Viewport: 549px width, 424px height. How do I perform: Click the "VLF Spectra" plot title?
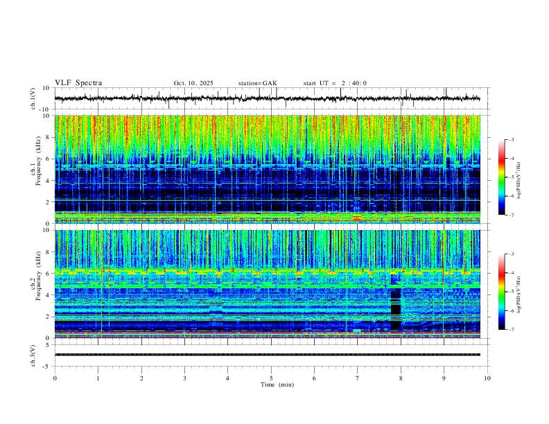coord(78,83)
